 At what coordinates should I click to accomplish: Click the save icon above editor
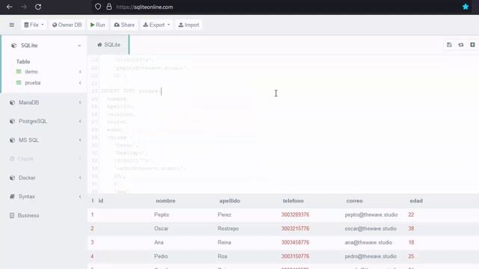449,45
